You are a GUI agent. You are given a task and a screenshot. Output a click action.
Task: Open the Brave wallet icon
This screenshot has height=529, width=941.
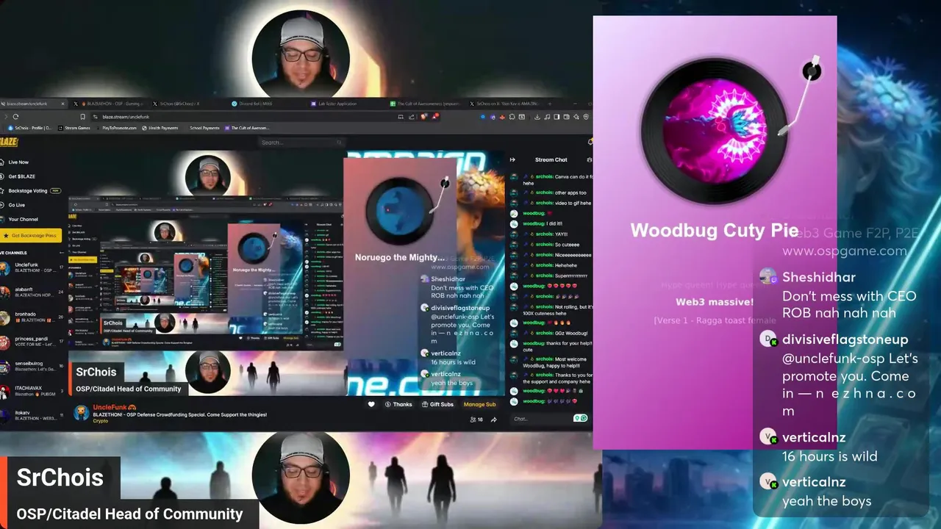click(566, 117)
